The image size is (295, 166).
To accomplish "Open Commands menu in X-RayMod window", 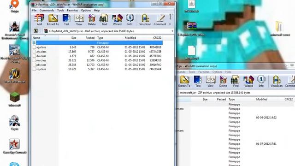I will [47, 10].
